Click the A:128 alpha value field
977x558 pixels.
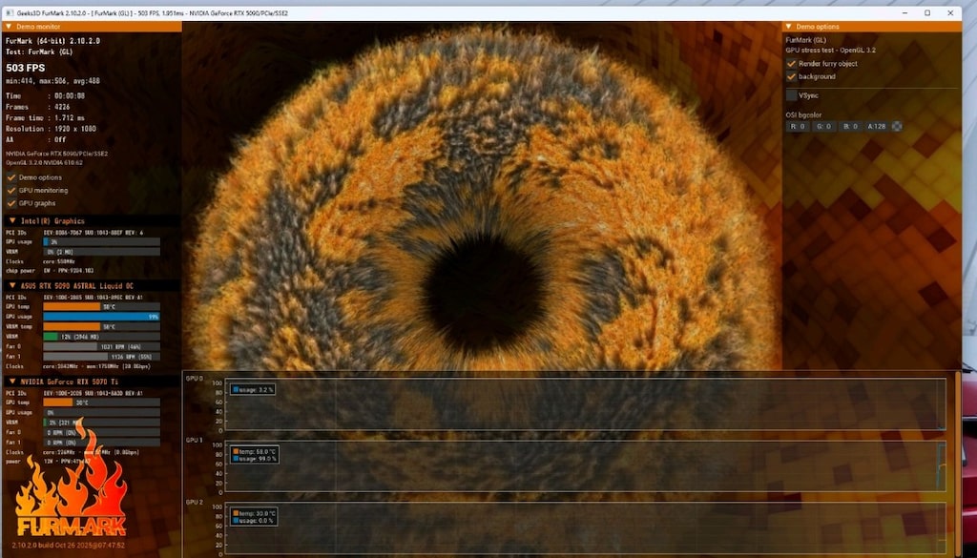pyautogui.click(x=878, y=126)
